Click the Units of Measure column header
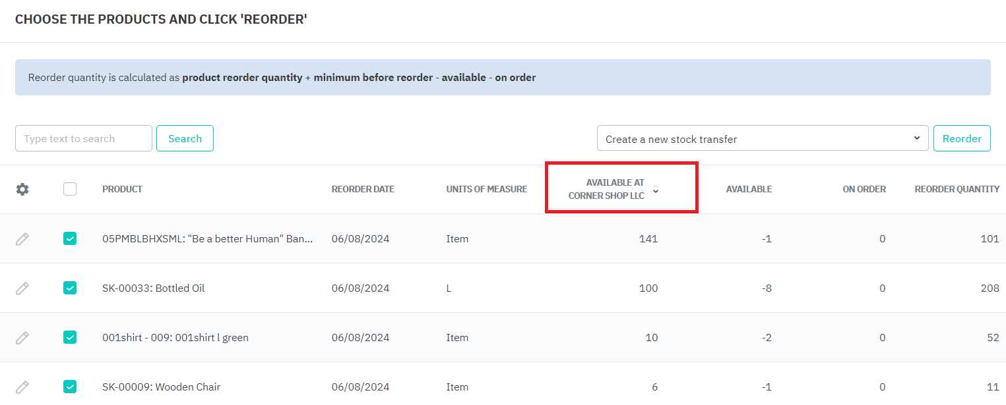The image size is (1006, 405). tap(486, 190)
